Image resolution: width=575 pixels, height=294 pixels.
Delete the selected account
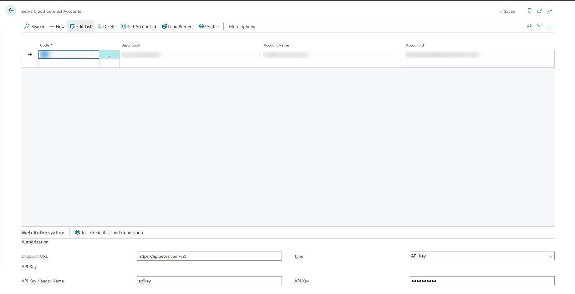click(x=106, y=27)
